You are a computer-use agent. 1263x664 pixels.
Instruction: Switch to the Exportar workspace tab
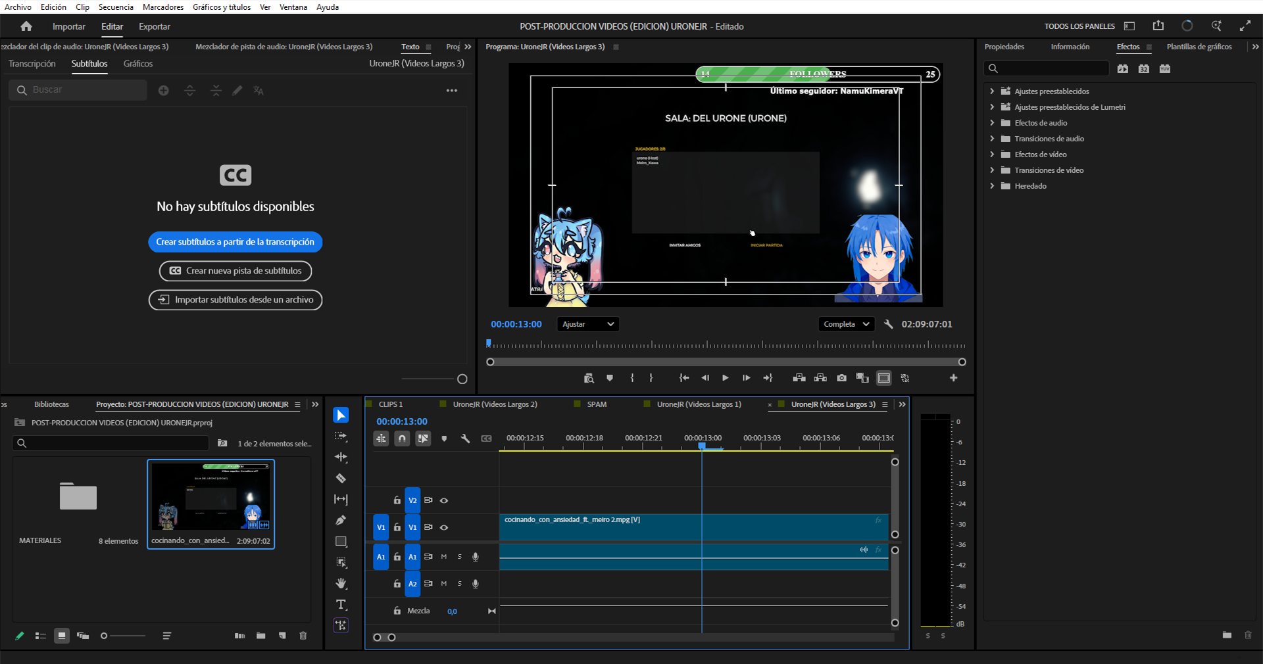pyautogui.click(x=155, y=26)
